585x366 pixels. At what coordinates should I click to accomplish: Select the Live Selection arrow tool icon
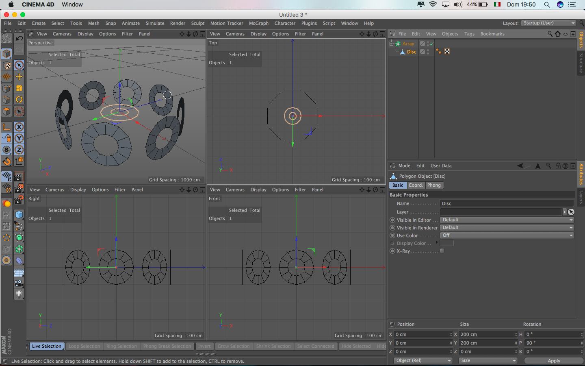[x=19, y=65]
